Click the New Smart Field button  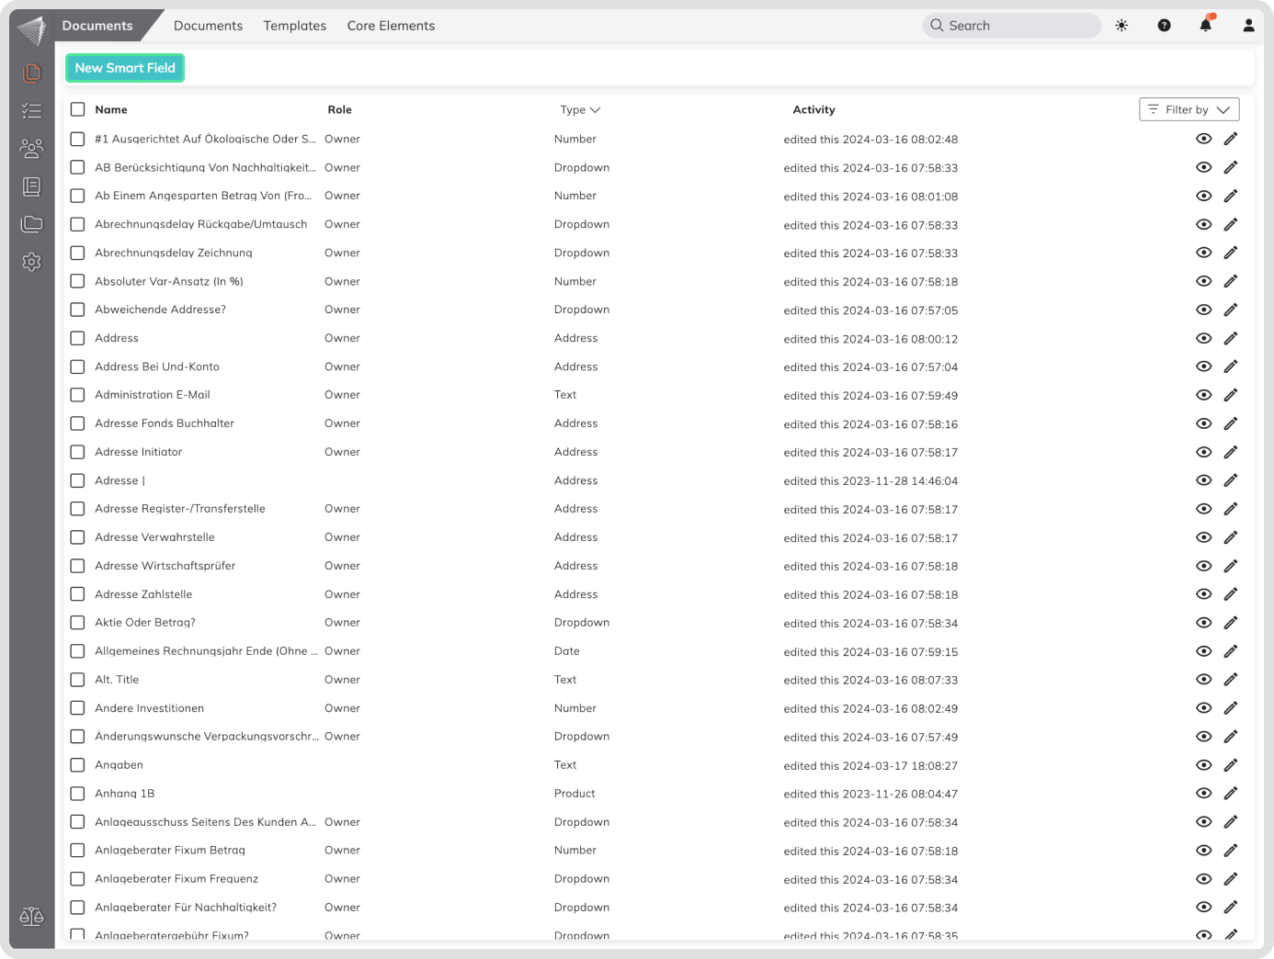pyautogui.click(x=125, y=68)
